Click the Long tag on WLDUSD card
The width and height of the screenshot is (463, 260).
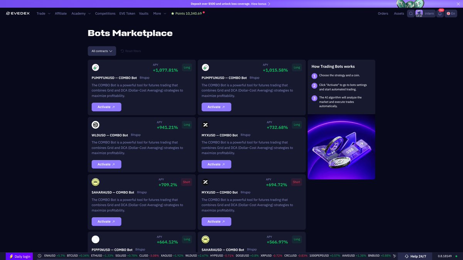click(x=187, y=125)
